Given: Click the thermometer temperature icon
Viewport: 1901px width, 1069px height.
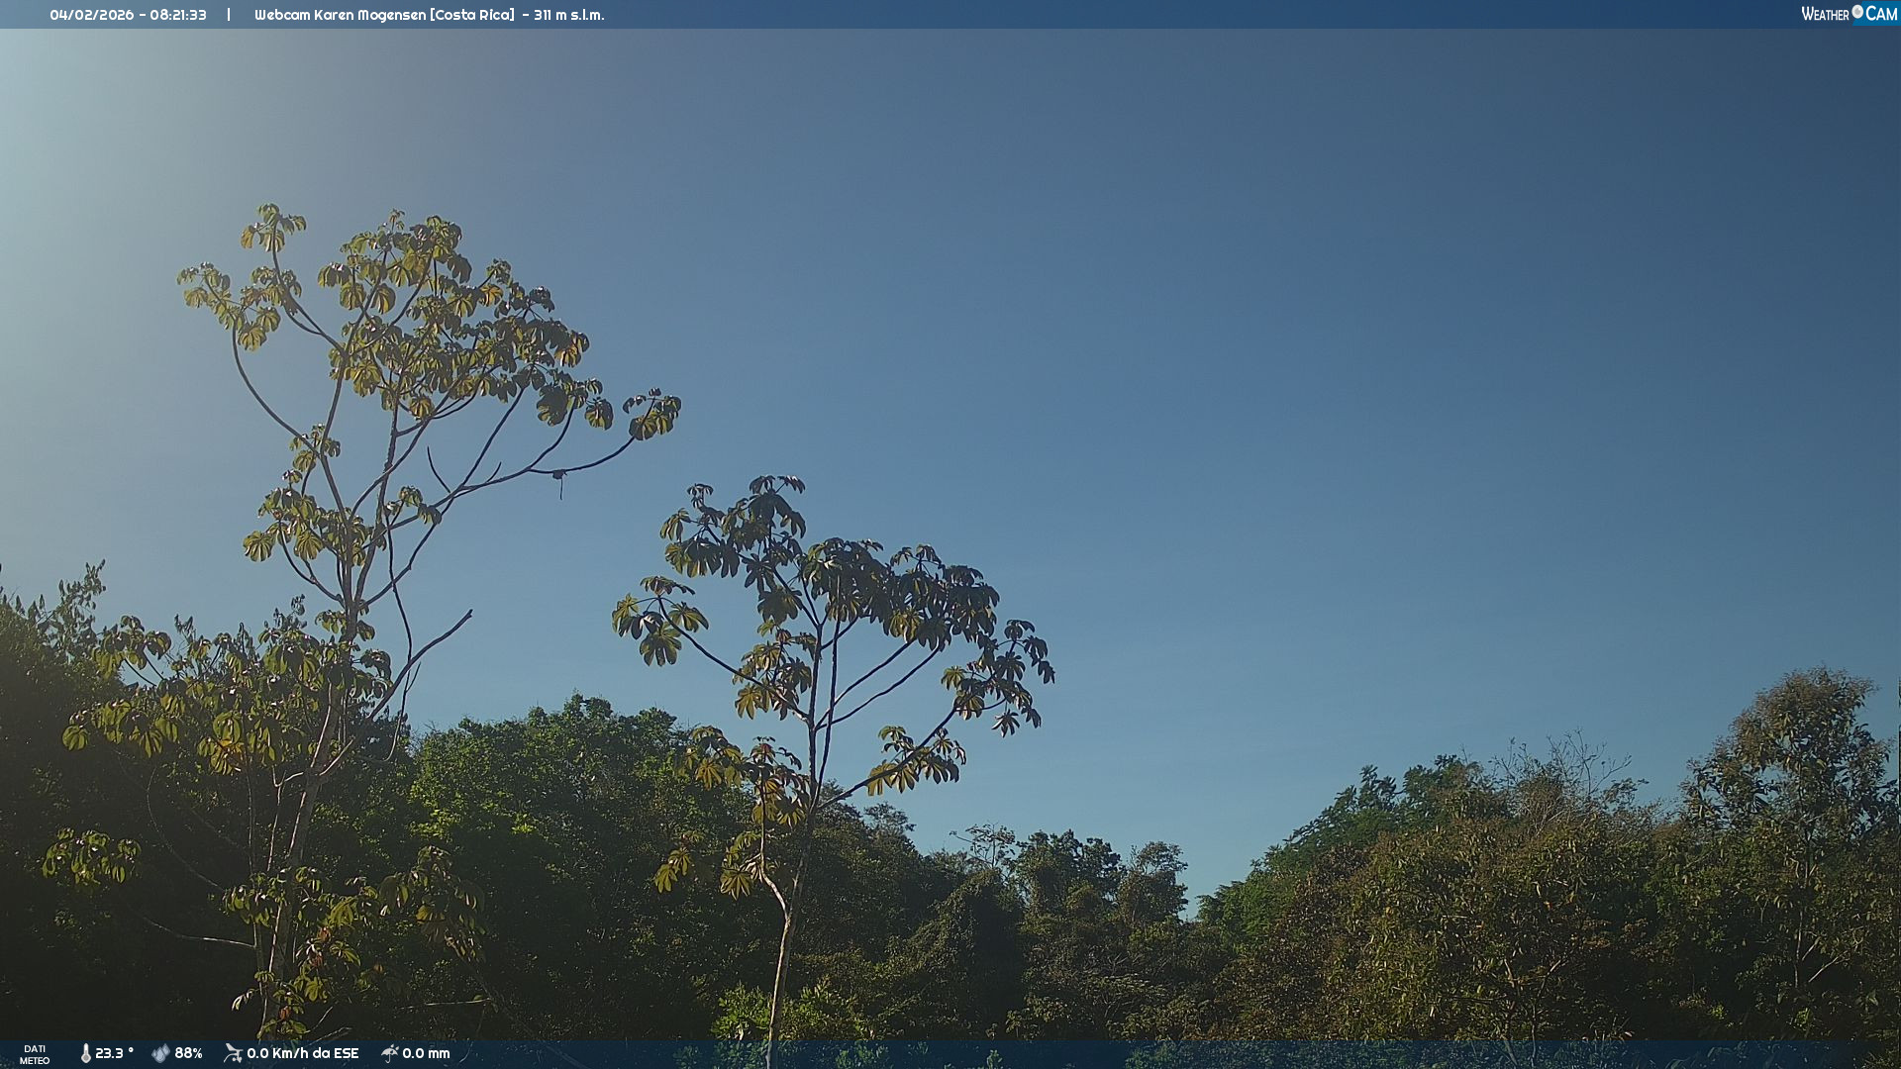Looking at the screenshot, I should [86, 1053].
